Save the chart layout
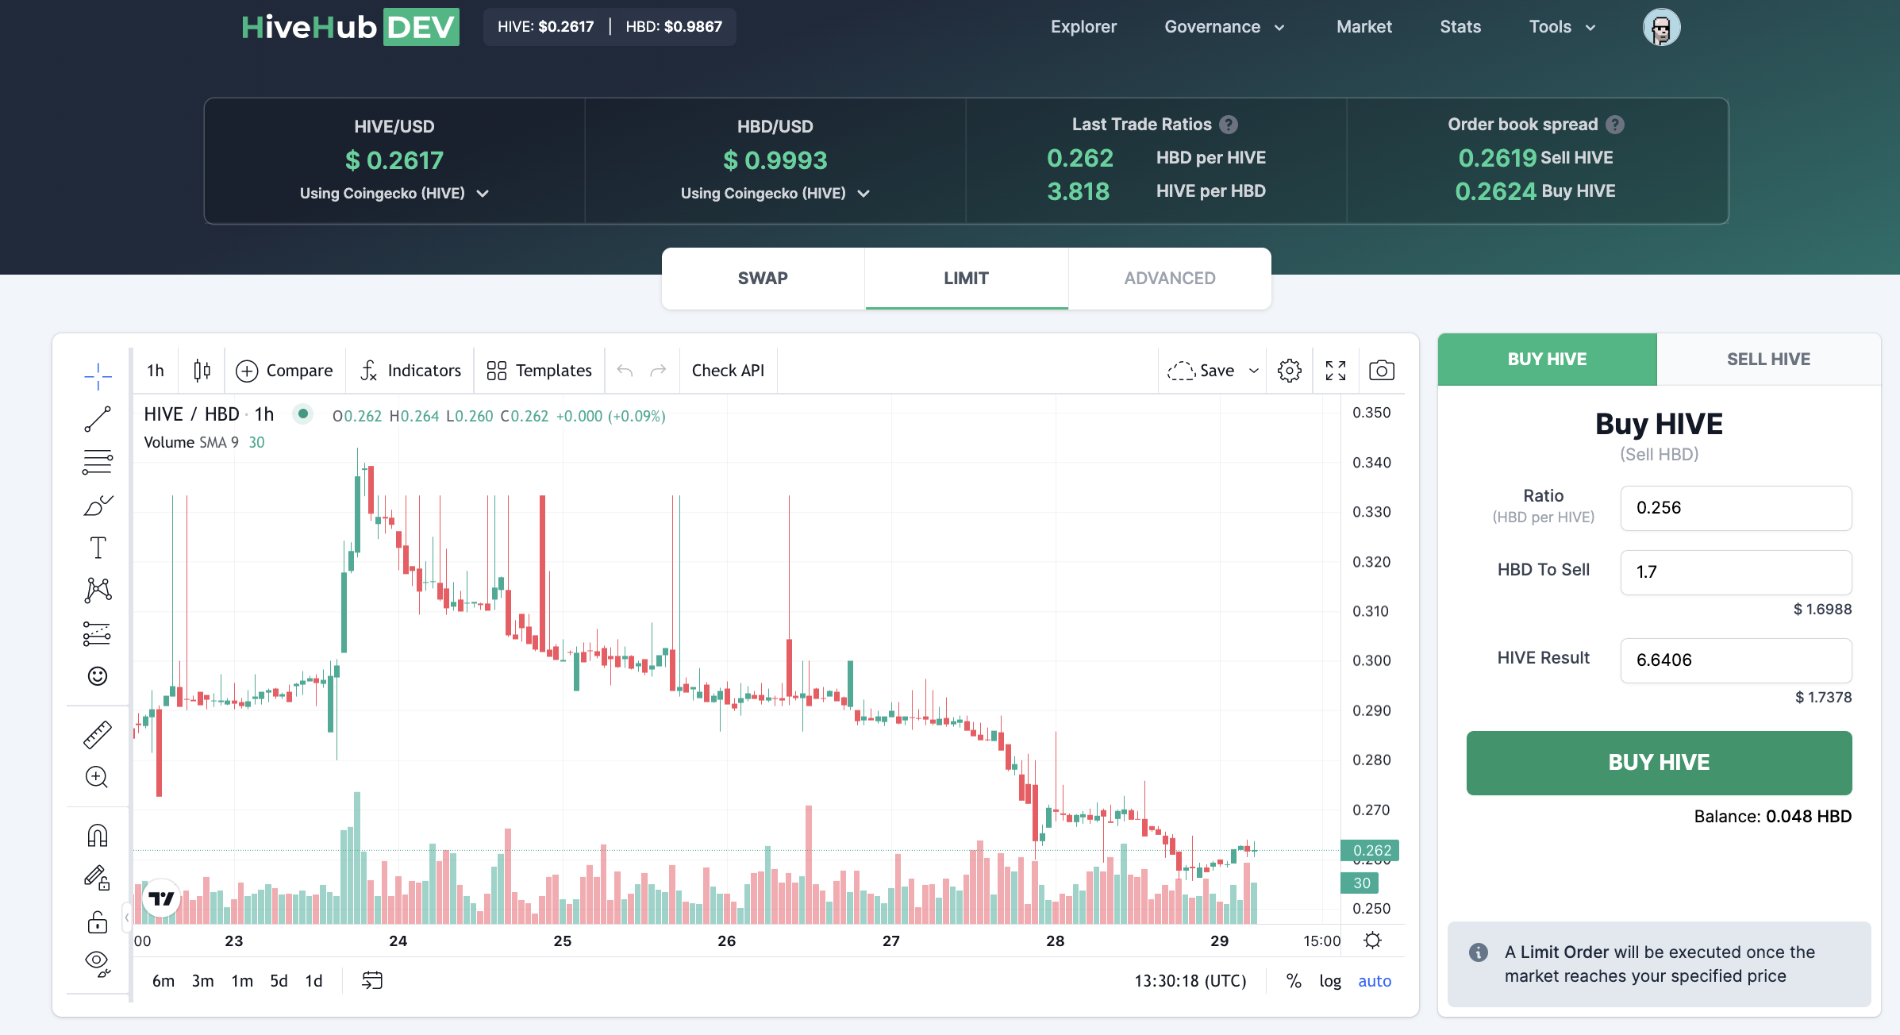Image resolution: width=1900 pixels, height=1035 pixels. [1201, 371]
